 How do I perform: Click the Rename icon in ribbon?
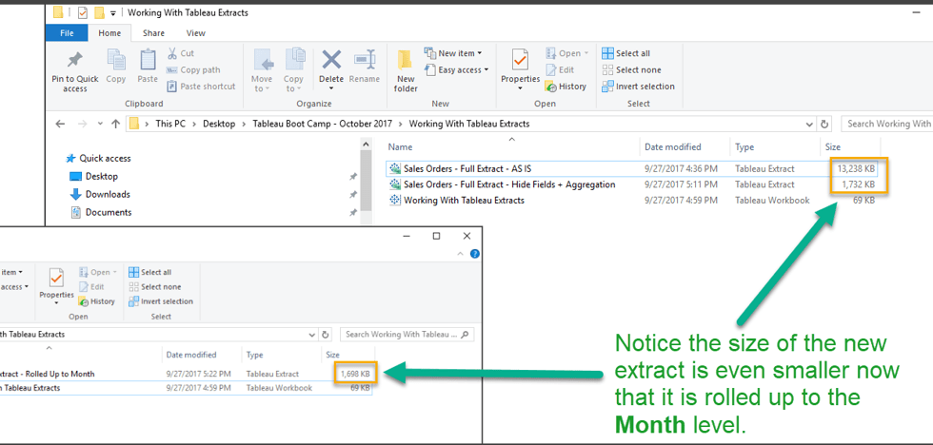(x=364, y=63)
